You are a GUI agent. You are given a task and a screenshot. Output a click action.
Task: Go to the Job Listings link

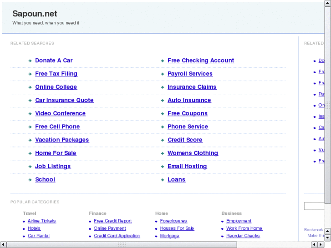[53, 166]
